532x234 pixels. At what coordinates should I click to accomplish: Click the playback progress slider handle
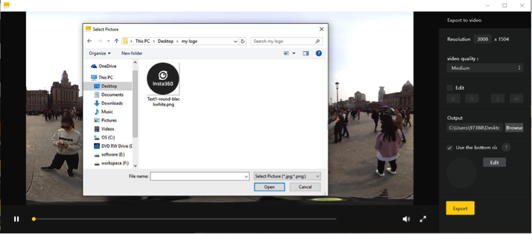[34, 219]
